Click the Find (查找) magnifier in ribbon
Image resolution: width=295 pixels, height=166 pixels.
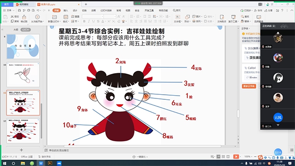click(x=242, y=17)
